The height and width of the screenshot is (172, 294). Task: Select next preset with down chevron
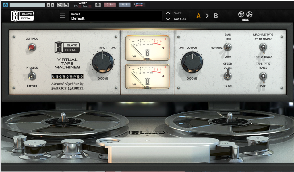click(168, 19)
